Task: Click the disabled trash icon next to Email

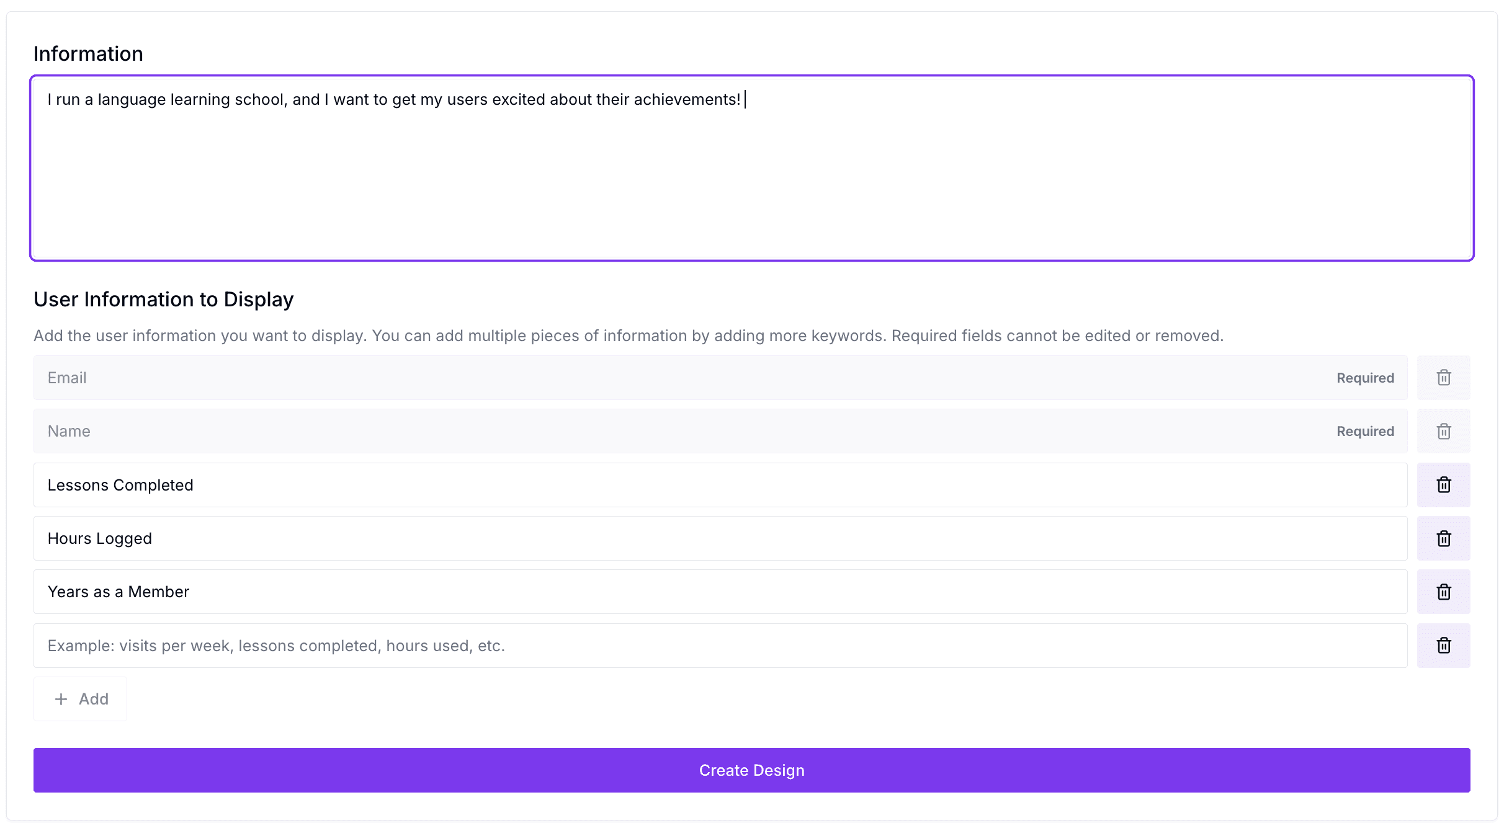Action: tap(1443, 378)
